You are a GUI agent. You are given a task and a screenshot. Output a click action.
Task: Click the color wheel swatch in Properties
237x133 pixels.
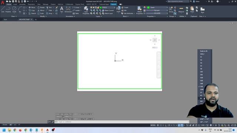(144, 7)
